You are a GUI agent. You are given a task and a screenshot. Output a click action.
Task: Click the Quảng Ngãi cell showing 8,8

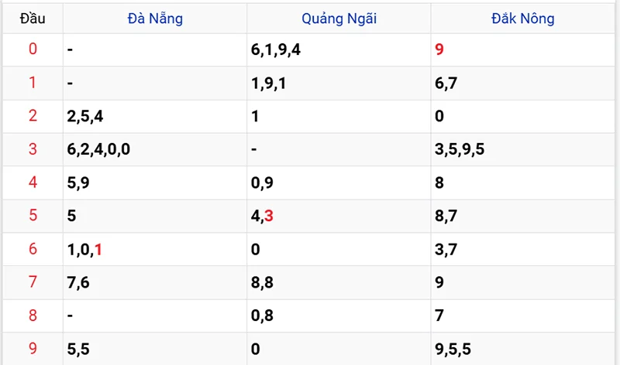point(263,282)
